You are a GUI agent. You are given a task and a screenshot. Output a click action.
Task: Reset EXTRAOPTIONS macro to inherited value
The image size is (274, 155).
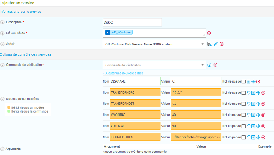(248, 137)
